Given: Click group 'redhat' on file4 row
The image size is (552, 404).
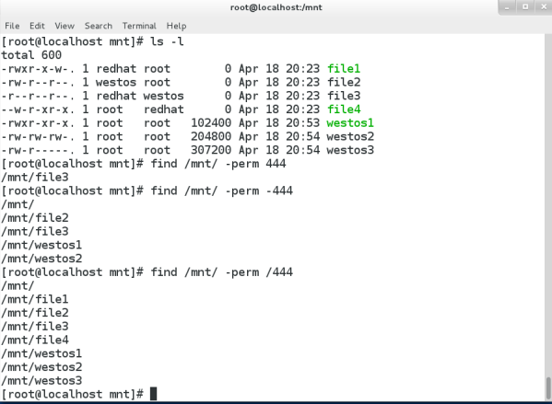Looking at the screenshot, I should (164, 110).
